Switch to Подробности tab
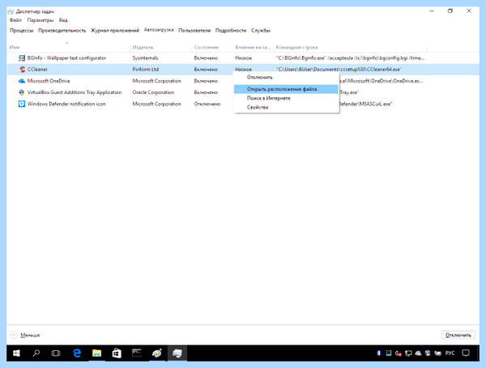Screen dimensions: 486x368 click(x=231, y=31)
